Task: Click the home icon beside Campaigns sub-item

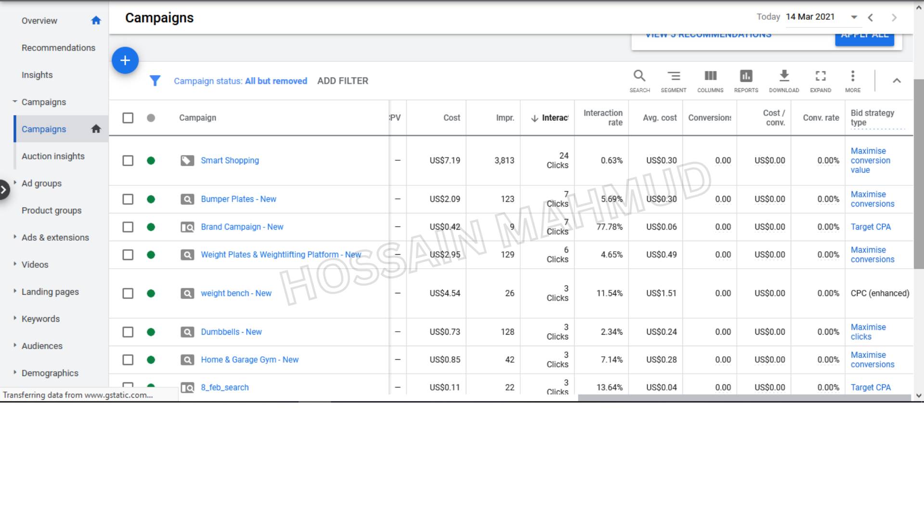Action: (x=96, y=129)
